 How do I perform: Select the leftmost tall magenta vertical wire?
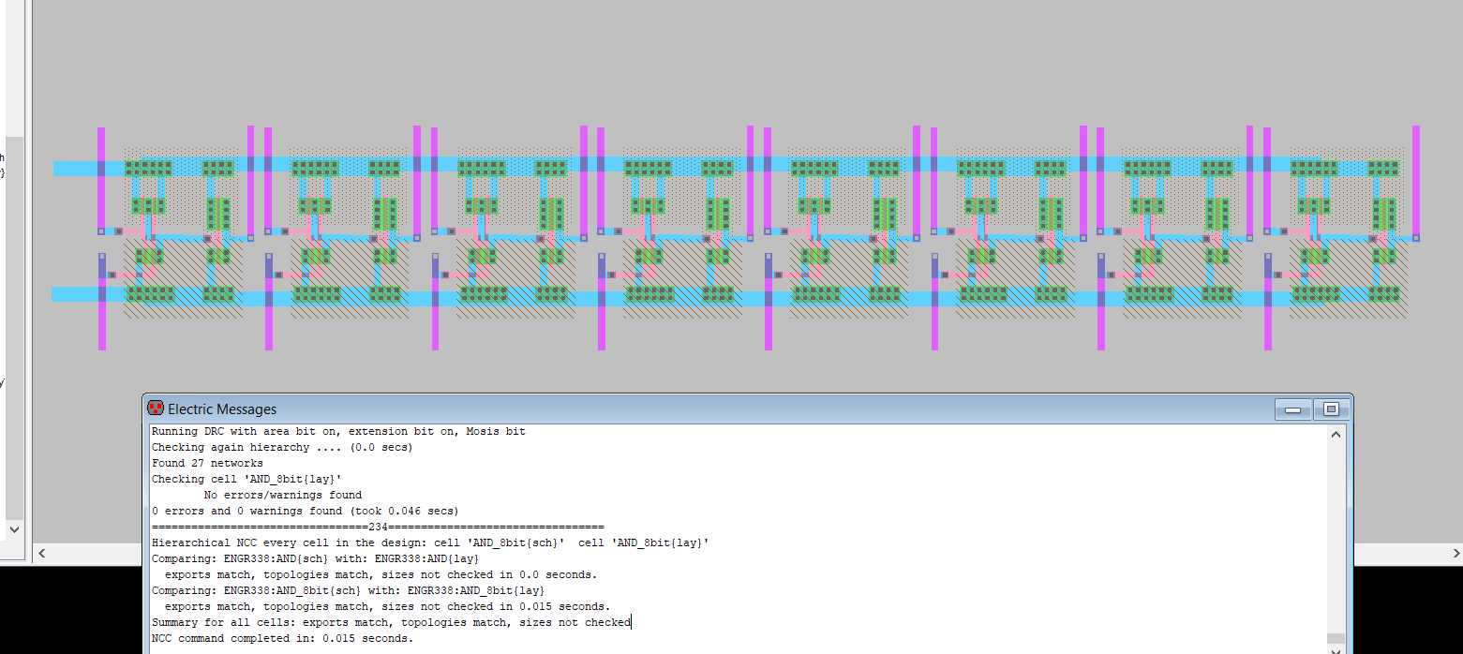click(x=101, y=187)
